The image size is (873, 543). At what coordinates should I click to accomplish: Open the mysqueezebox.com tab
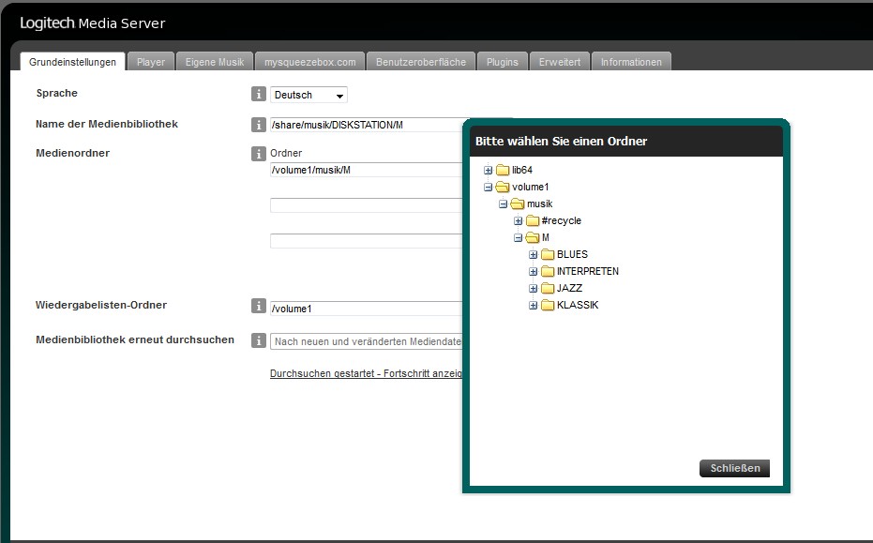[x=309, y=62]
